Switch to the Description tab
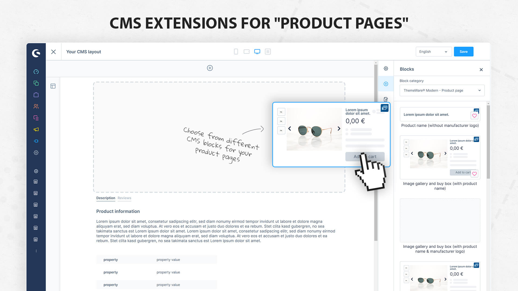Screen dimensions: 518x291 tap(106, 198)
